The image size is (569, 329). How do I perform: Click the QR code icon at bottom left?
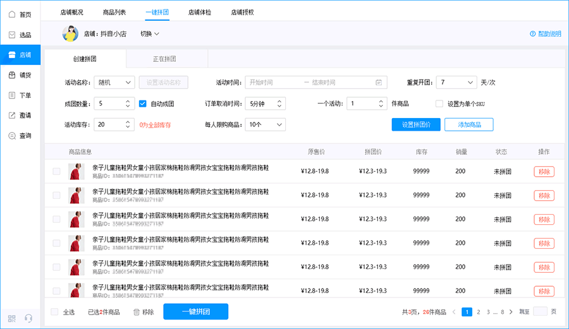[12, 318]
